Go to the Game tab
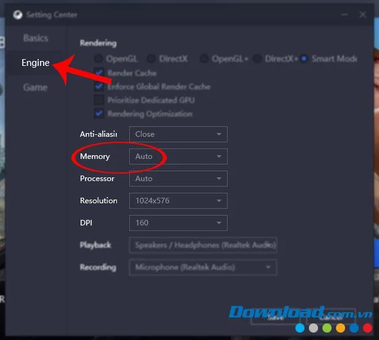The image size is (379, 340). (x=35, y=87)
